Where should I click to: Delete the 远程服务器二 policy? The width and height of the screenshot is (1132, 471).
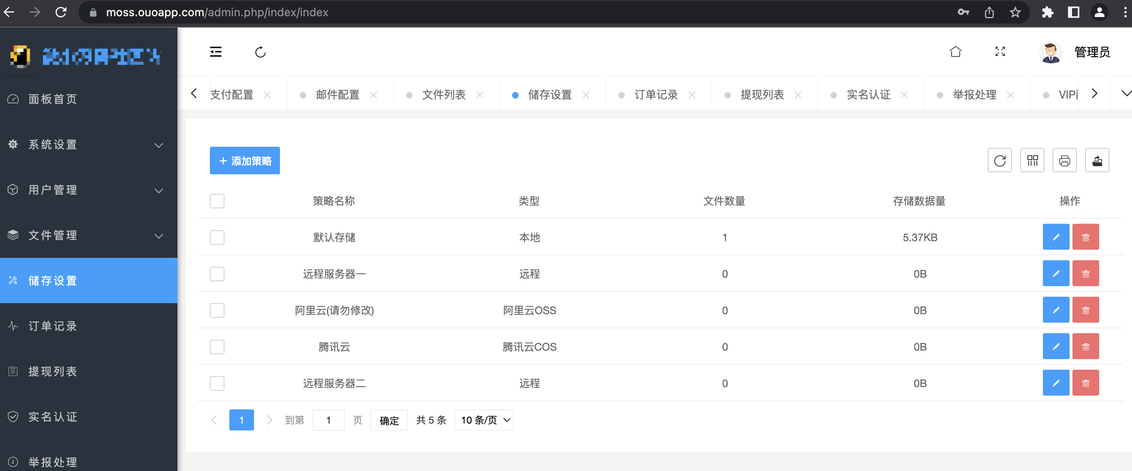click(x=1085, y=383)
